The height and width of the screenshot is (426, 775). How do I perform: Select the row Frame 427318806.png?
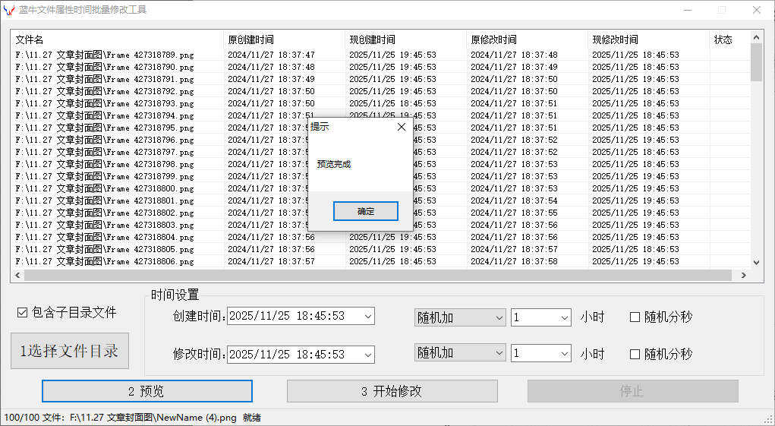pyautogui.click(x=380, y=261)
